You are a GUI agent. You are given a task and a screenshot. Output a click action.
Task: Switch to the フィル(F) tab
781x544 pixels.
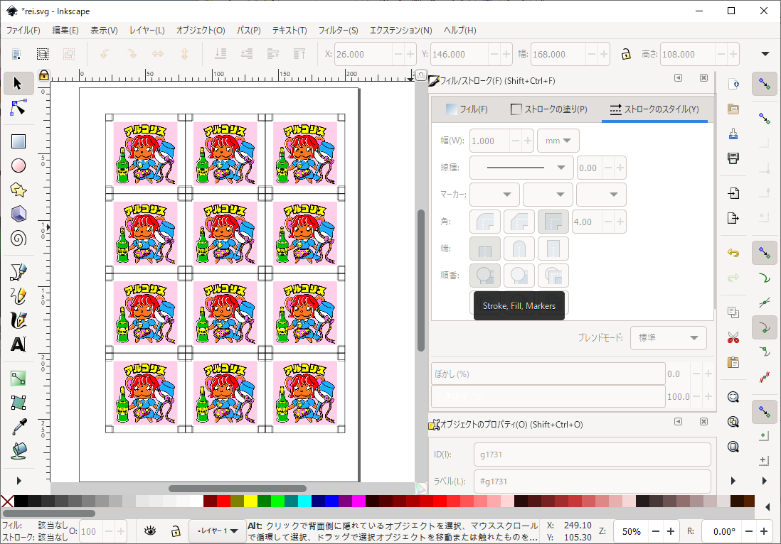pos(466,109)
